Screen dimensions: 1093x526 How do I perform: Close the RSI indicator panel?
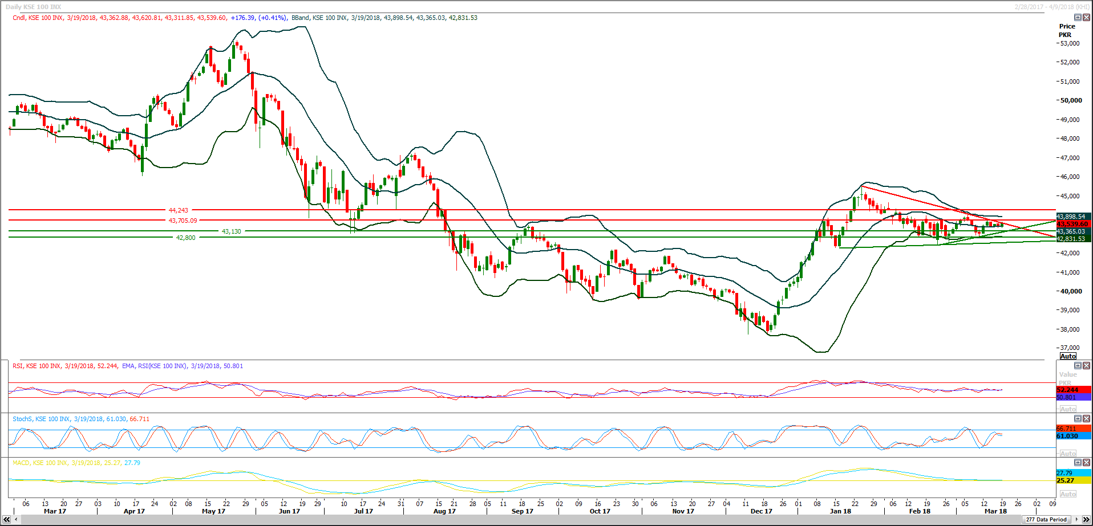coord(1086,366)
